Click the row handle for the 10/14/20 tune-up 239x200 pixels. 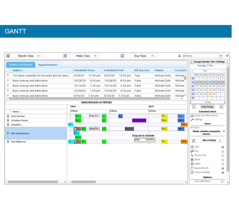coord(8,85)
